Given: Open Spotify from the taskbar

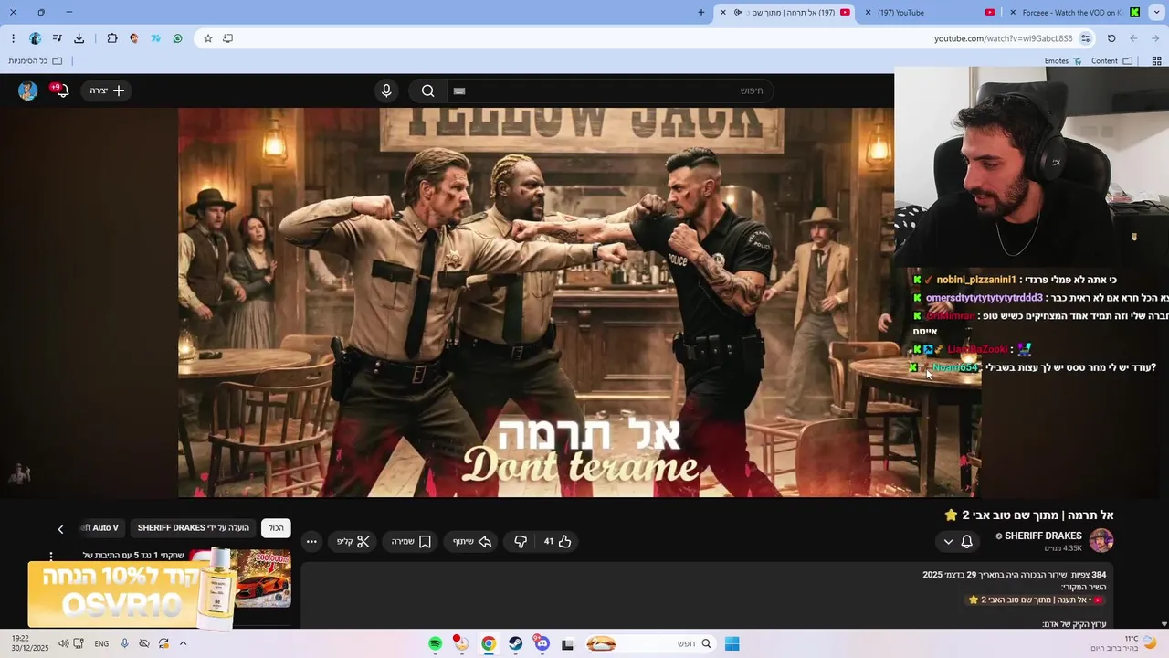Looking at the screenshot, I should click(436, 643).
